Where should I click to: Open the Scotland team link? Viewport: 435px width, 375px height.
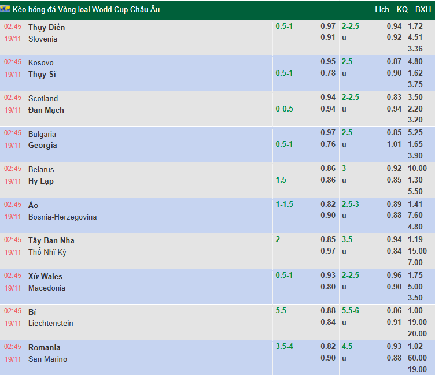point(43,98)
